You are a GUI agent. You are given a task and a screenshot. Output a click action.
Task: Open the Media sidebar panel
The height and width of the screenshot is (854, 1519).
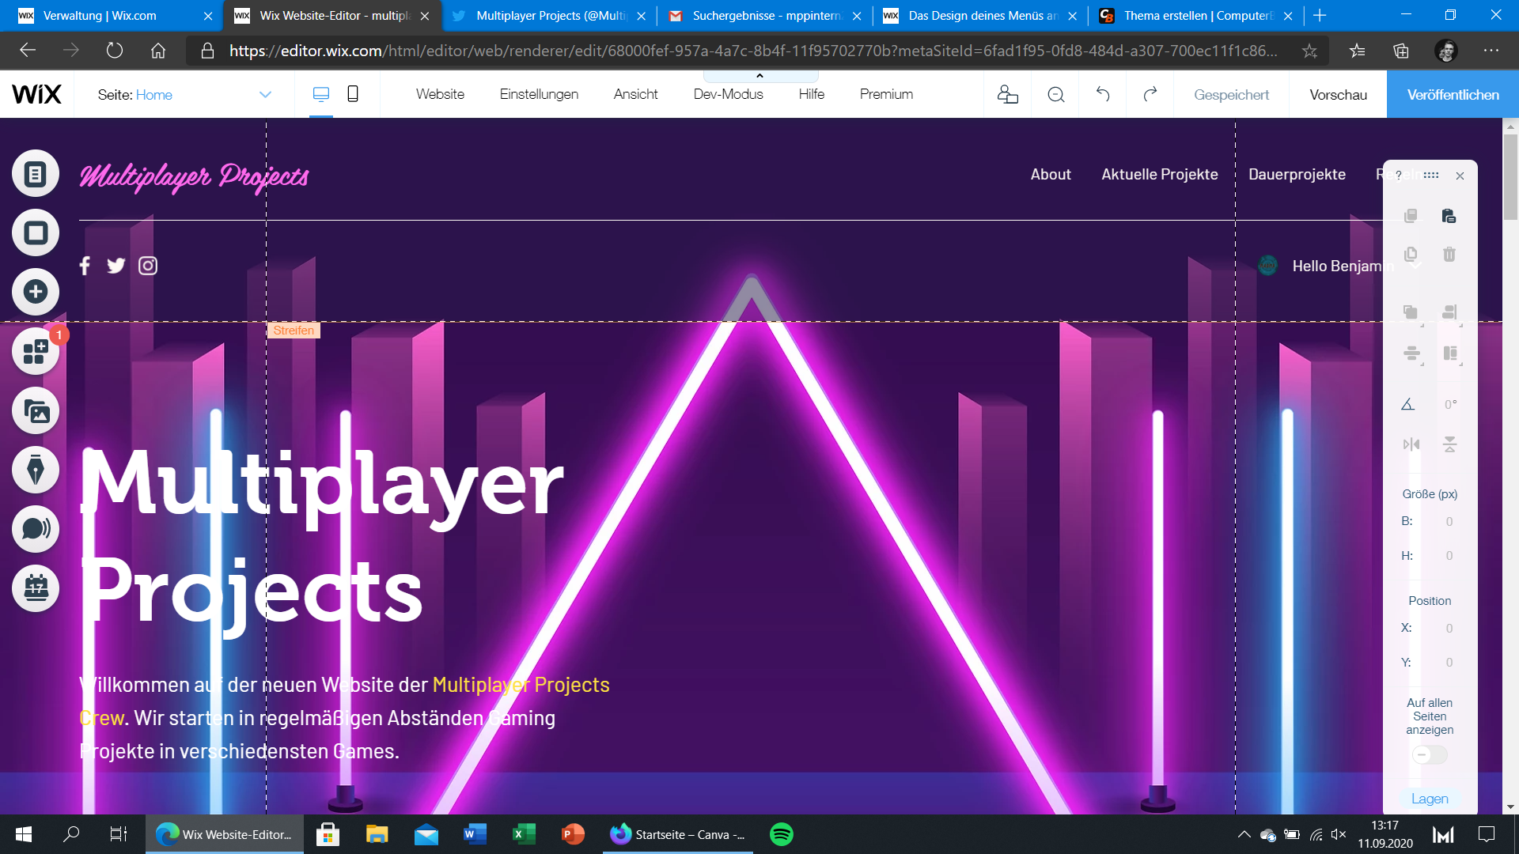[36, 411]
